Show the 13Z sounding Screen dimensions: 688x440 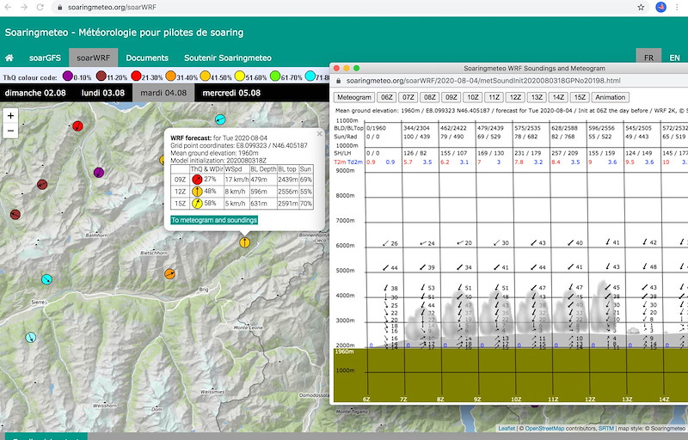coord(537,97)
